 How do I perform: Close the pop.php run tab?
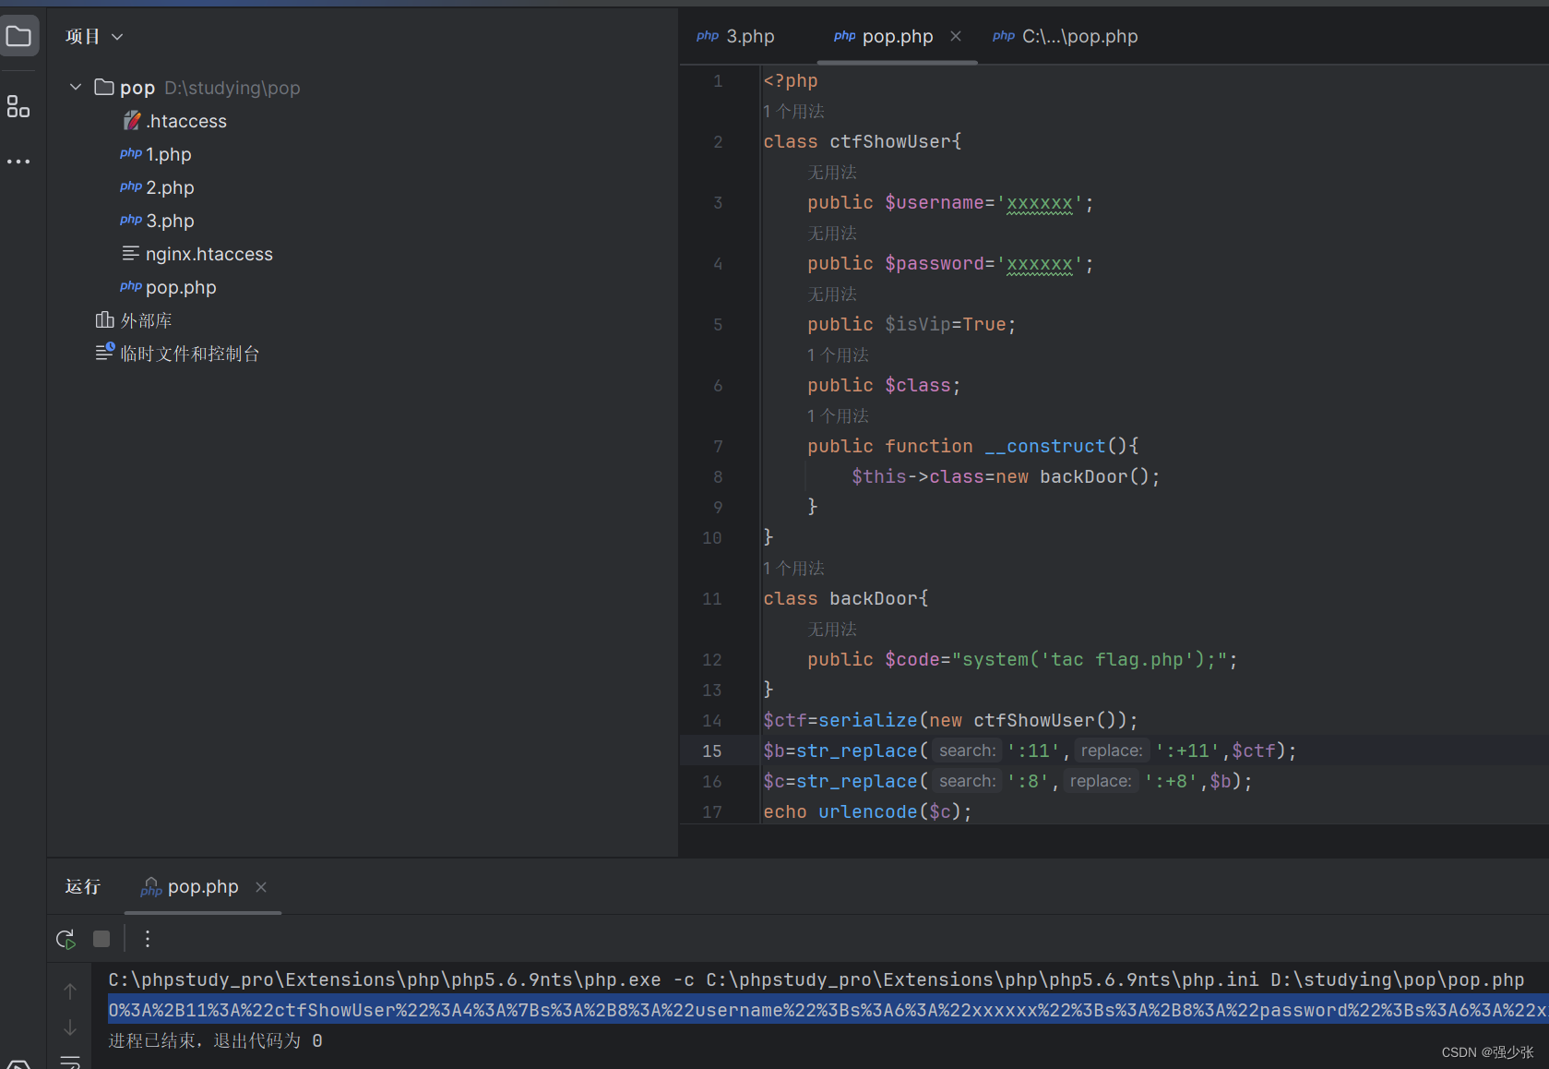click(x=261, y=887)
